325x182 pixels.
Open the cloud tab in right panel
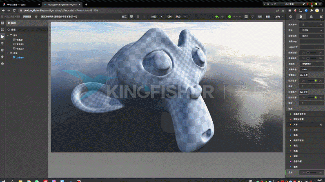pos(311,17)
